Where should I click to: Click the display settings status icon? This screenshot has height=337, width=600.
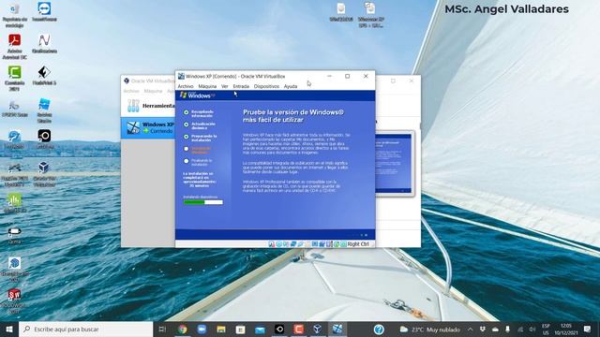pyautogui.click(x=315, y=244)
